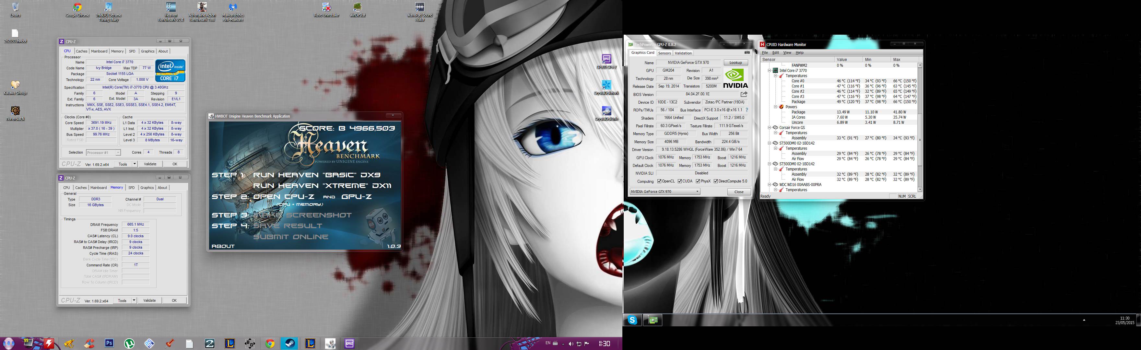This screenshot has width=1141, height=350.
Task: Click the Windows Start orb
Action: [9, 343]
